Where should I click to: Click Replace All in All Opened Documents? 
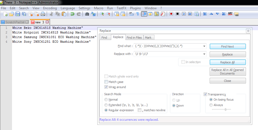228,72
